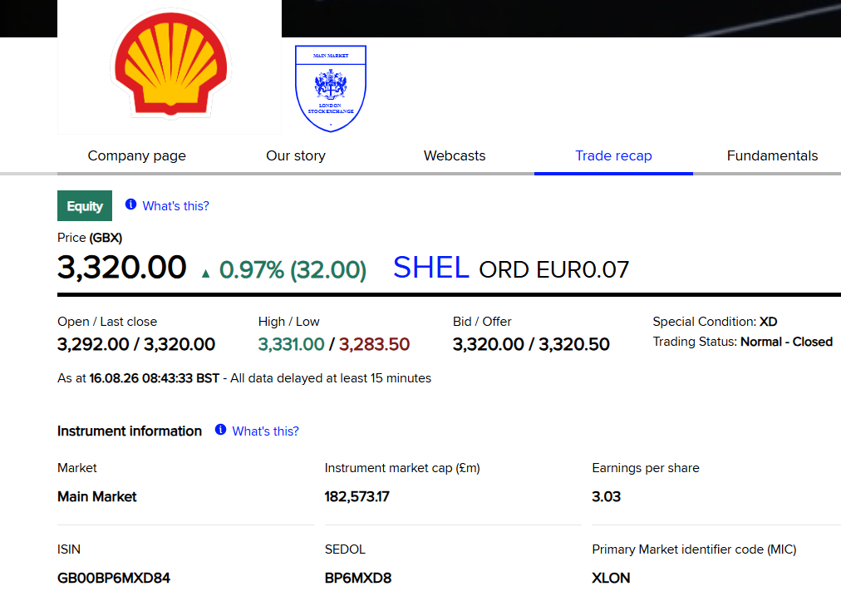Image resolution: width=841 pixels, height=606 pixels.
Task: Click the high price 3,331.00
Action: [291, 344]
